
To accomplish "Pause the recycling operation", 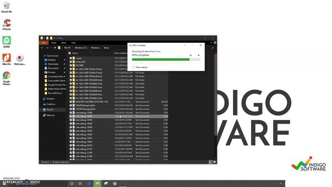I will [190, 55].
